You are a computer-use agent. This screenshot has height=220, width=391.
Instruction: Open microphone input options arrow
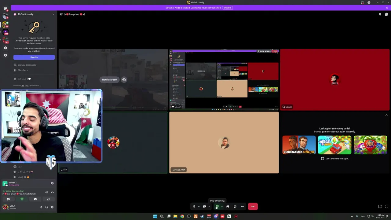pos(199,207)
